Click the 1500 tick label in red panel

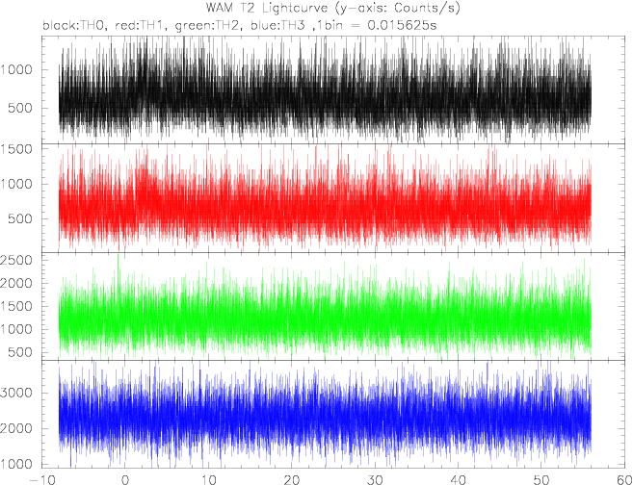tap(15, 149)
